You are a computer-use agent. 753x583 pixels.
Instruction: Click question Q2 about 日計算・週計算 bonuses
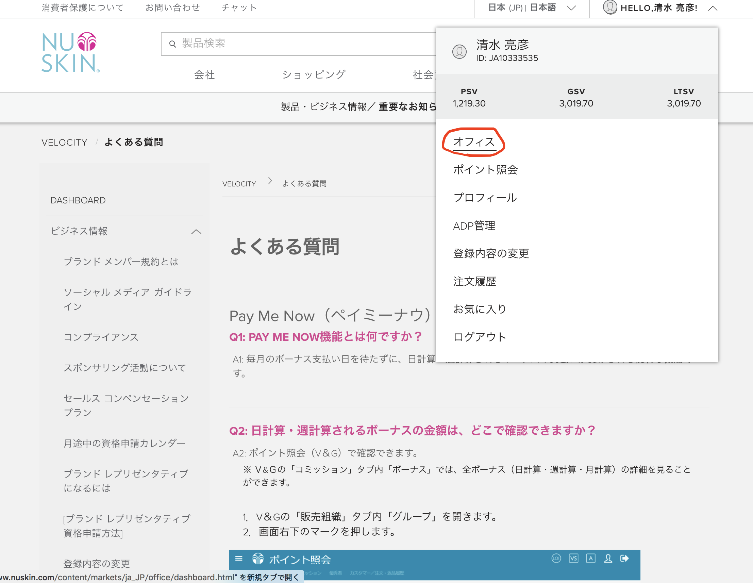[412, 431]
